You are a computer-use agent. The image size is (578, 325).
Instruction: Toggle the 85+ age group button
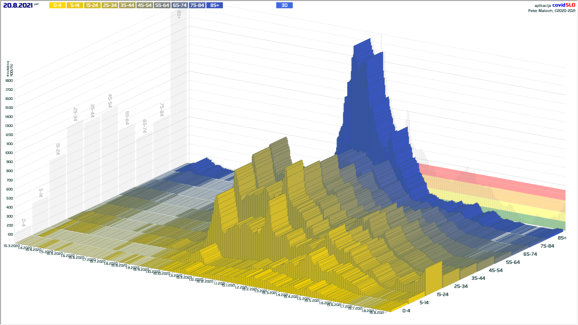click(215, 5)
